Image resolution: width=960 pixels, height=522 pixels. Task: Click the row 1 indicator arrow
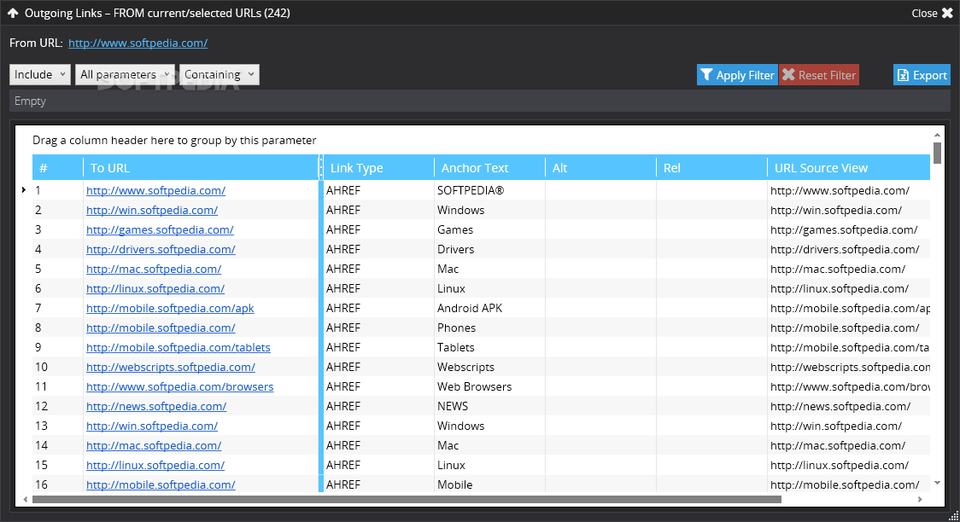pos(24,190)
